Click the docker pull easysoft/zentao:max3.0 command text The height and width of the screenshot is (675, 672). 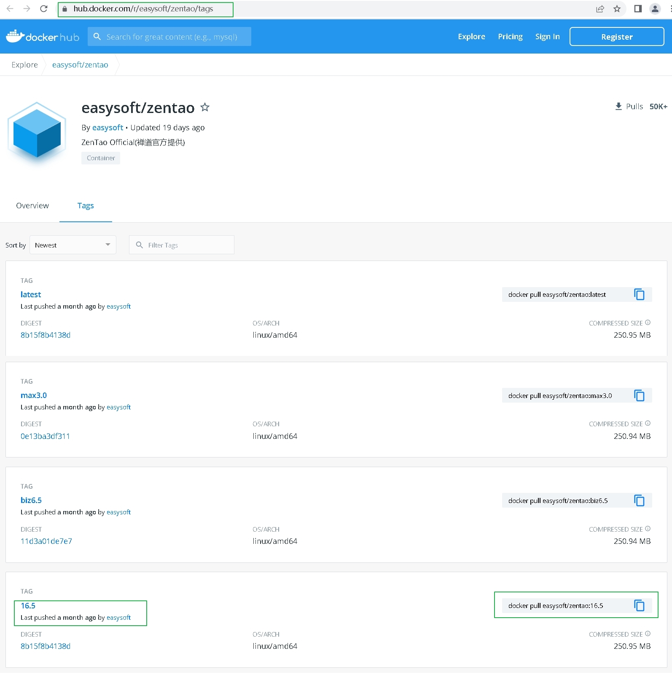[x=560, y=395]
